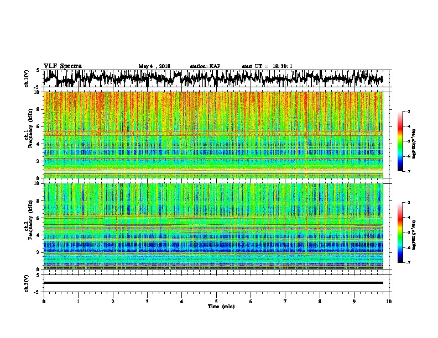
Task: Click the "station=KAP" label
Action: pyautogui.click(x=205, y=66)
